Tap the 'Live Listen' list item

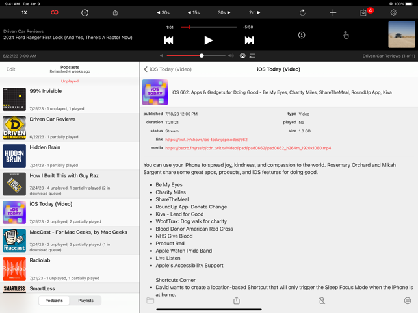pos(168,258)
